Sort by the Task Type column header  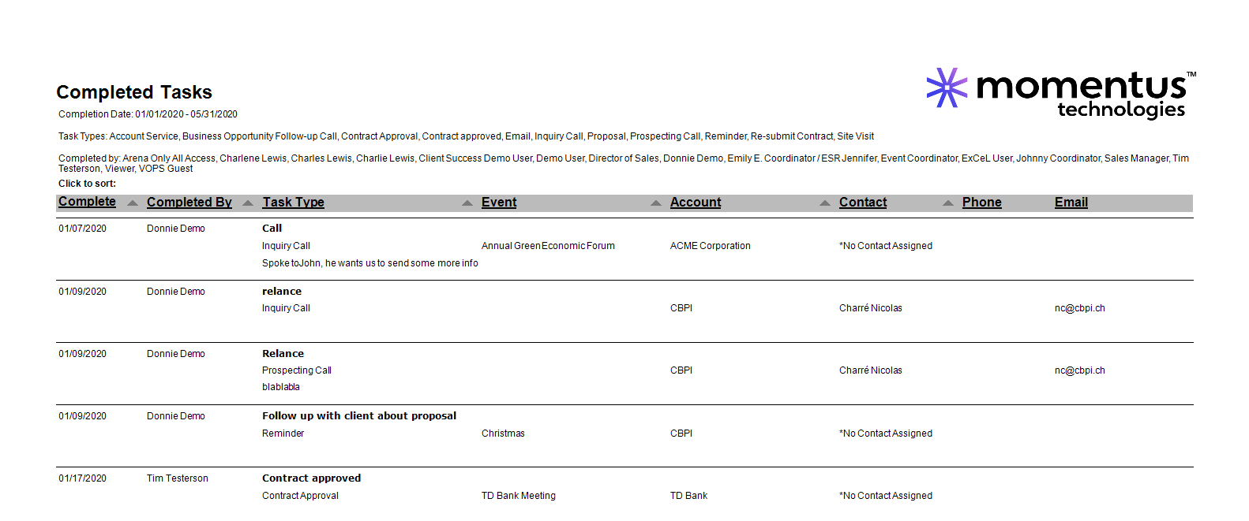pyautogui.click(x=293, y=203)
